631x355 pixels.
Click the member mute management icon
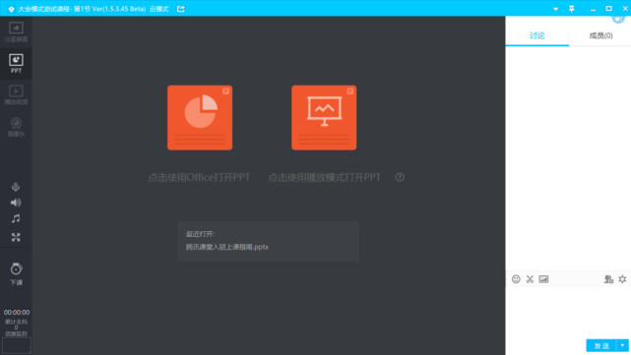coord(608,279)
